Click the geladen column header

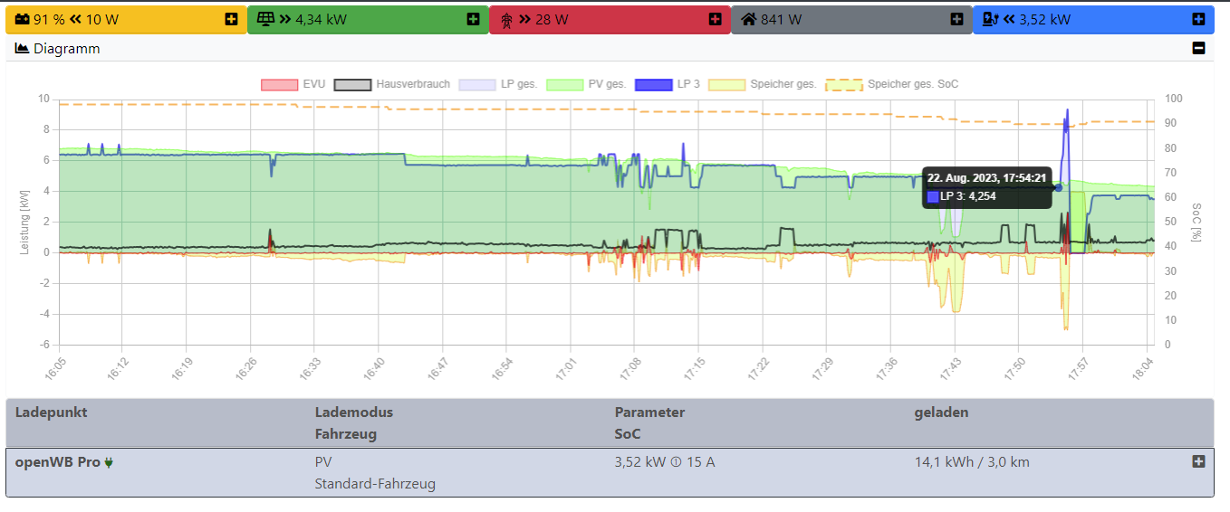(x=941, y=412)
